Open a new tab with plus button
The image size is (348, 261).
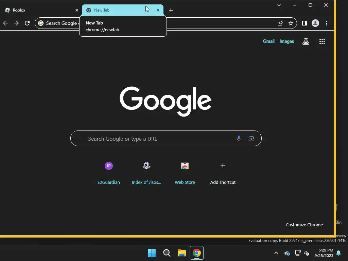(x=171, y=10)
